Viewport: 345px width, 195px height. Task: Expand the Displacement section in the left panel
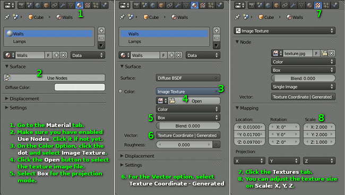(22, 98)
